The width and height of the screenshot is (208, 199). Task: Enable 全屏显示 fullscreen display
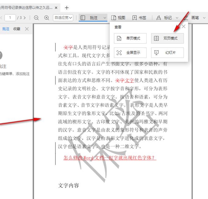tap(130, 53)
